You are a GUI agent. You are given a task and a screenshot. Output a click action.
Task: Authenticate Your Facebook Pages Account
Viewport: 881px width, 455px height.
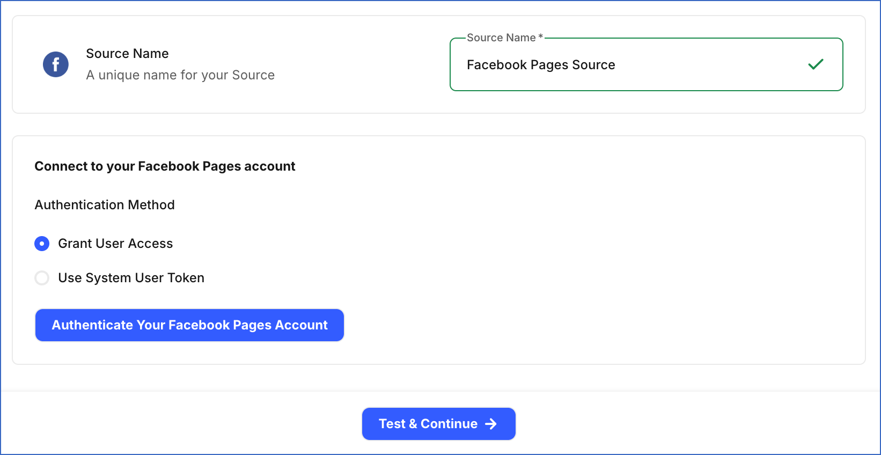pos(189,325)
